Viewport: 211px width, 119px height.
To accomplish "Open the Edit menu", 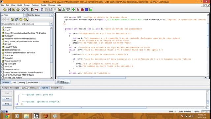I will click(8, 5).
